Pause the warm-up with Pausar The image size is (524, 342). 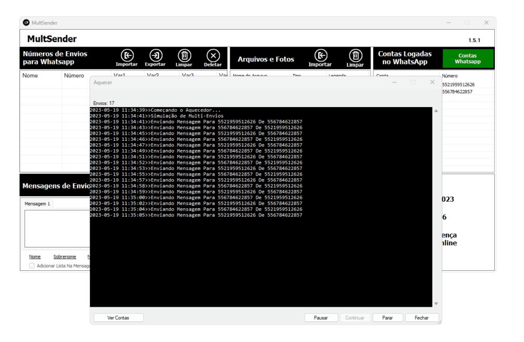pyautogui.click(x=321, y=317)
